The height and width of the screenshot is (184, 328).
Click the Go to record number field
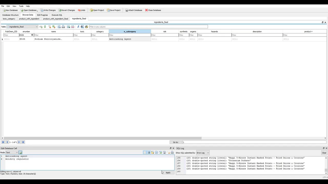pos(254,142)
